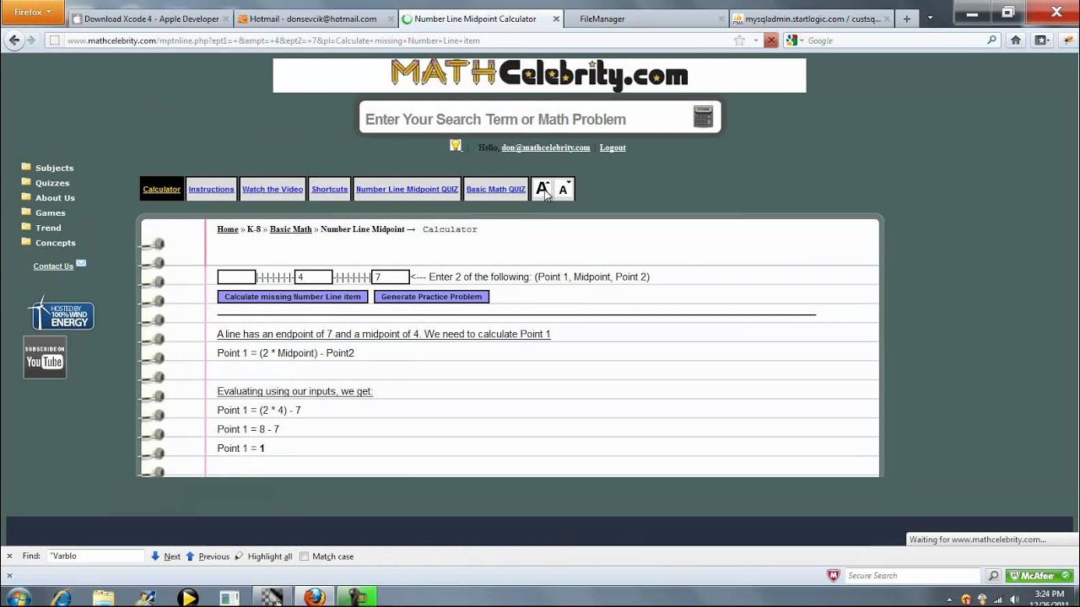Toggle the Match case checkbox

pos(305,556)
